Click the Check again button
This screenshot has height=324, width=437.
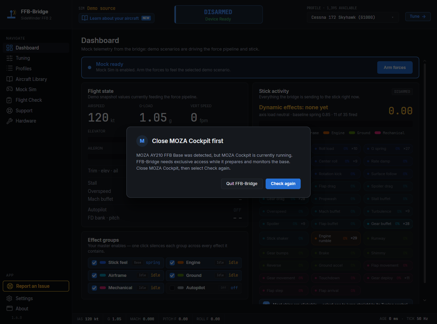click(283, 184)
